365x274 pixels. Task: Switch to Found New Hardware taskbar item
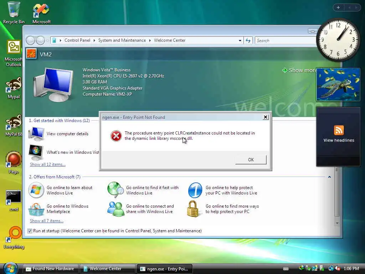click(51, 269)
